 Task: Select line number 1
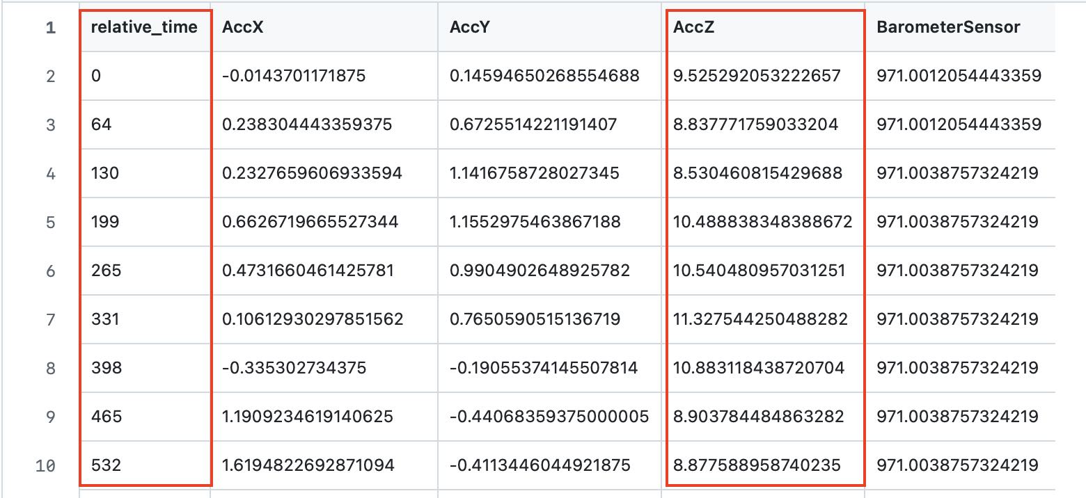pyautogui.click(x=50, y=28)
